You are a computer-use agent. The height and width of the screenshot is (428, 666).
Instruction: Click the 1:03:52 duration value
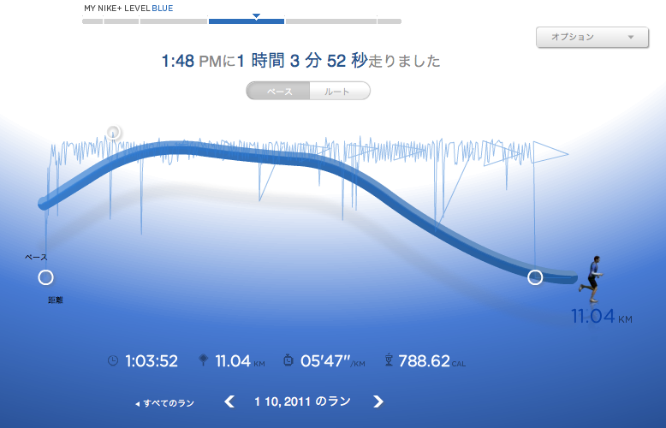click(x=152, y=361)
